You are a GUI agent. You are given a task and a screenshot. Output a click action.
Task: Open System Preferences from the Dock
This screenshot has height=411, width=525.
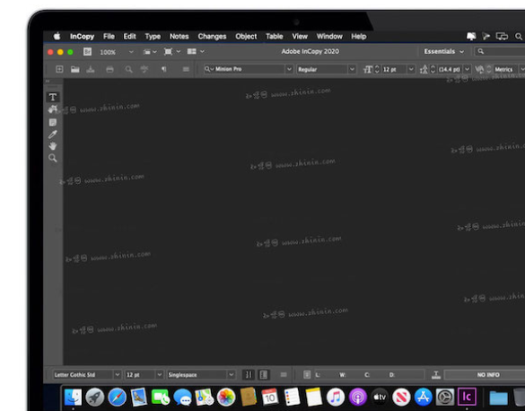point(445,398)
